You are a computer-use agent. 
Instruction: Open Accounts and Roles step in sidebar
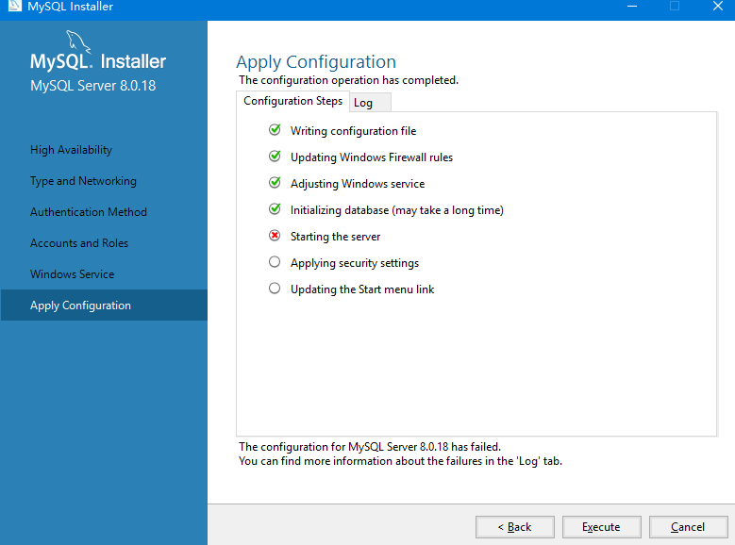tap(79, 243)
